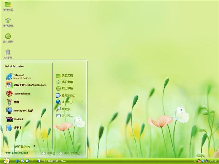The width and height of the screenshot is (219, 164).
Task: Click the dark tray icon beside the clock
Action: (207, 161)
